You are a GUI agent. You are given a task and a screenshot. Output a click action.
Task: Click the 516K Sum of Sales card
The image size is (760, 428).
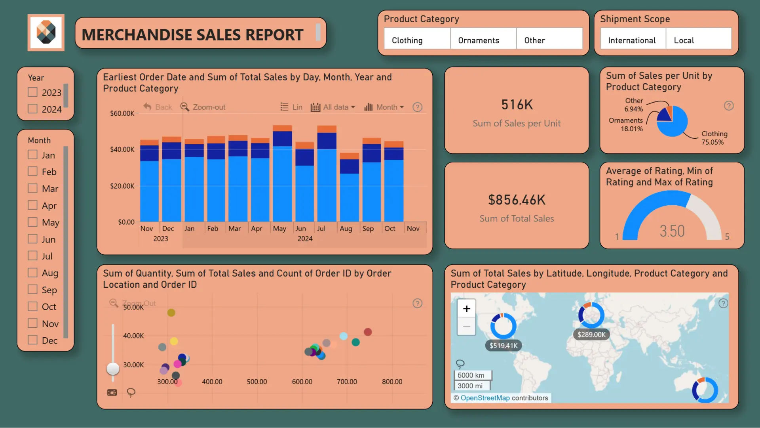517,111
